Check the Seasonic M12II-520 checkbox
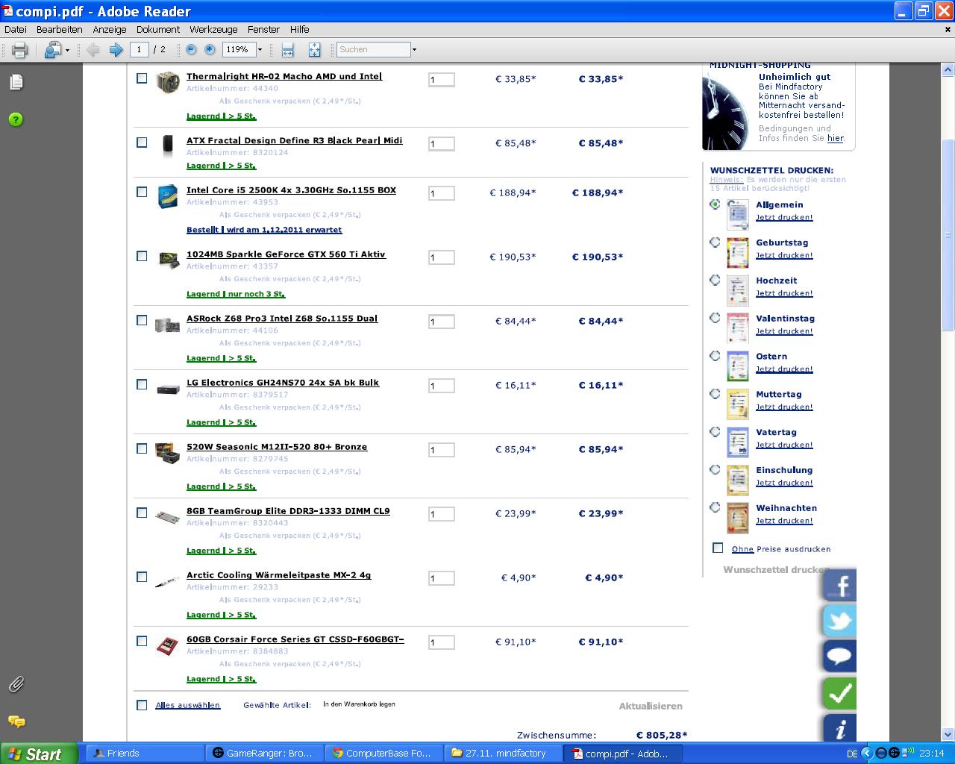This screenshot has height=764, width=955. [142, 448]
